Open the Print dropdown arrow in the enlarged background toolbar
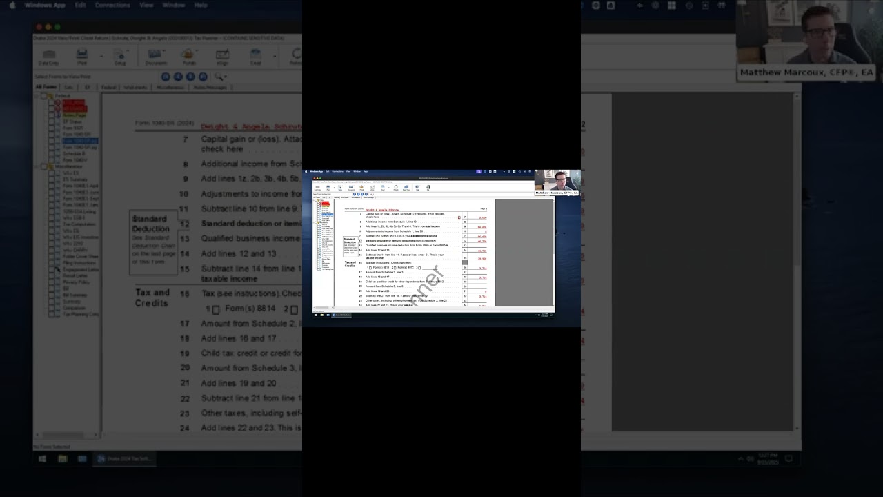Screen dimensions: 883x497 pyautogui.click(x=101, y=56)
